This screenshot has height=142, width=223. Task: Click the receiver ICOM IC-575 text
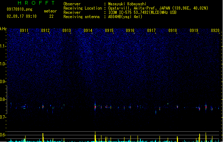click(x=142, y=12)
